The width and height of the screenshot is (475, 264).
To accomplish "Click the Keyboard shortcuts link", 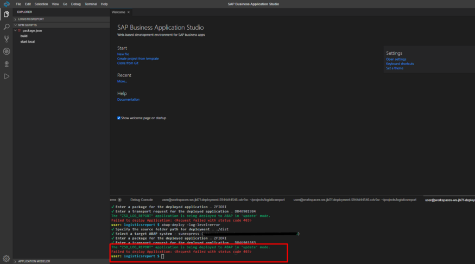I will click(x=400, y=64).
